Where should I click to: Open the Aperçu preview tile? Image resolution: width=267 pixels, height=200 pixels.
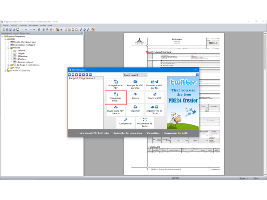coord(135,97)
